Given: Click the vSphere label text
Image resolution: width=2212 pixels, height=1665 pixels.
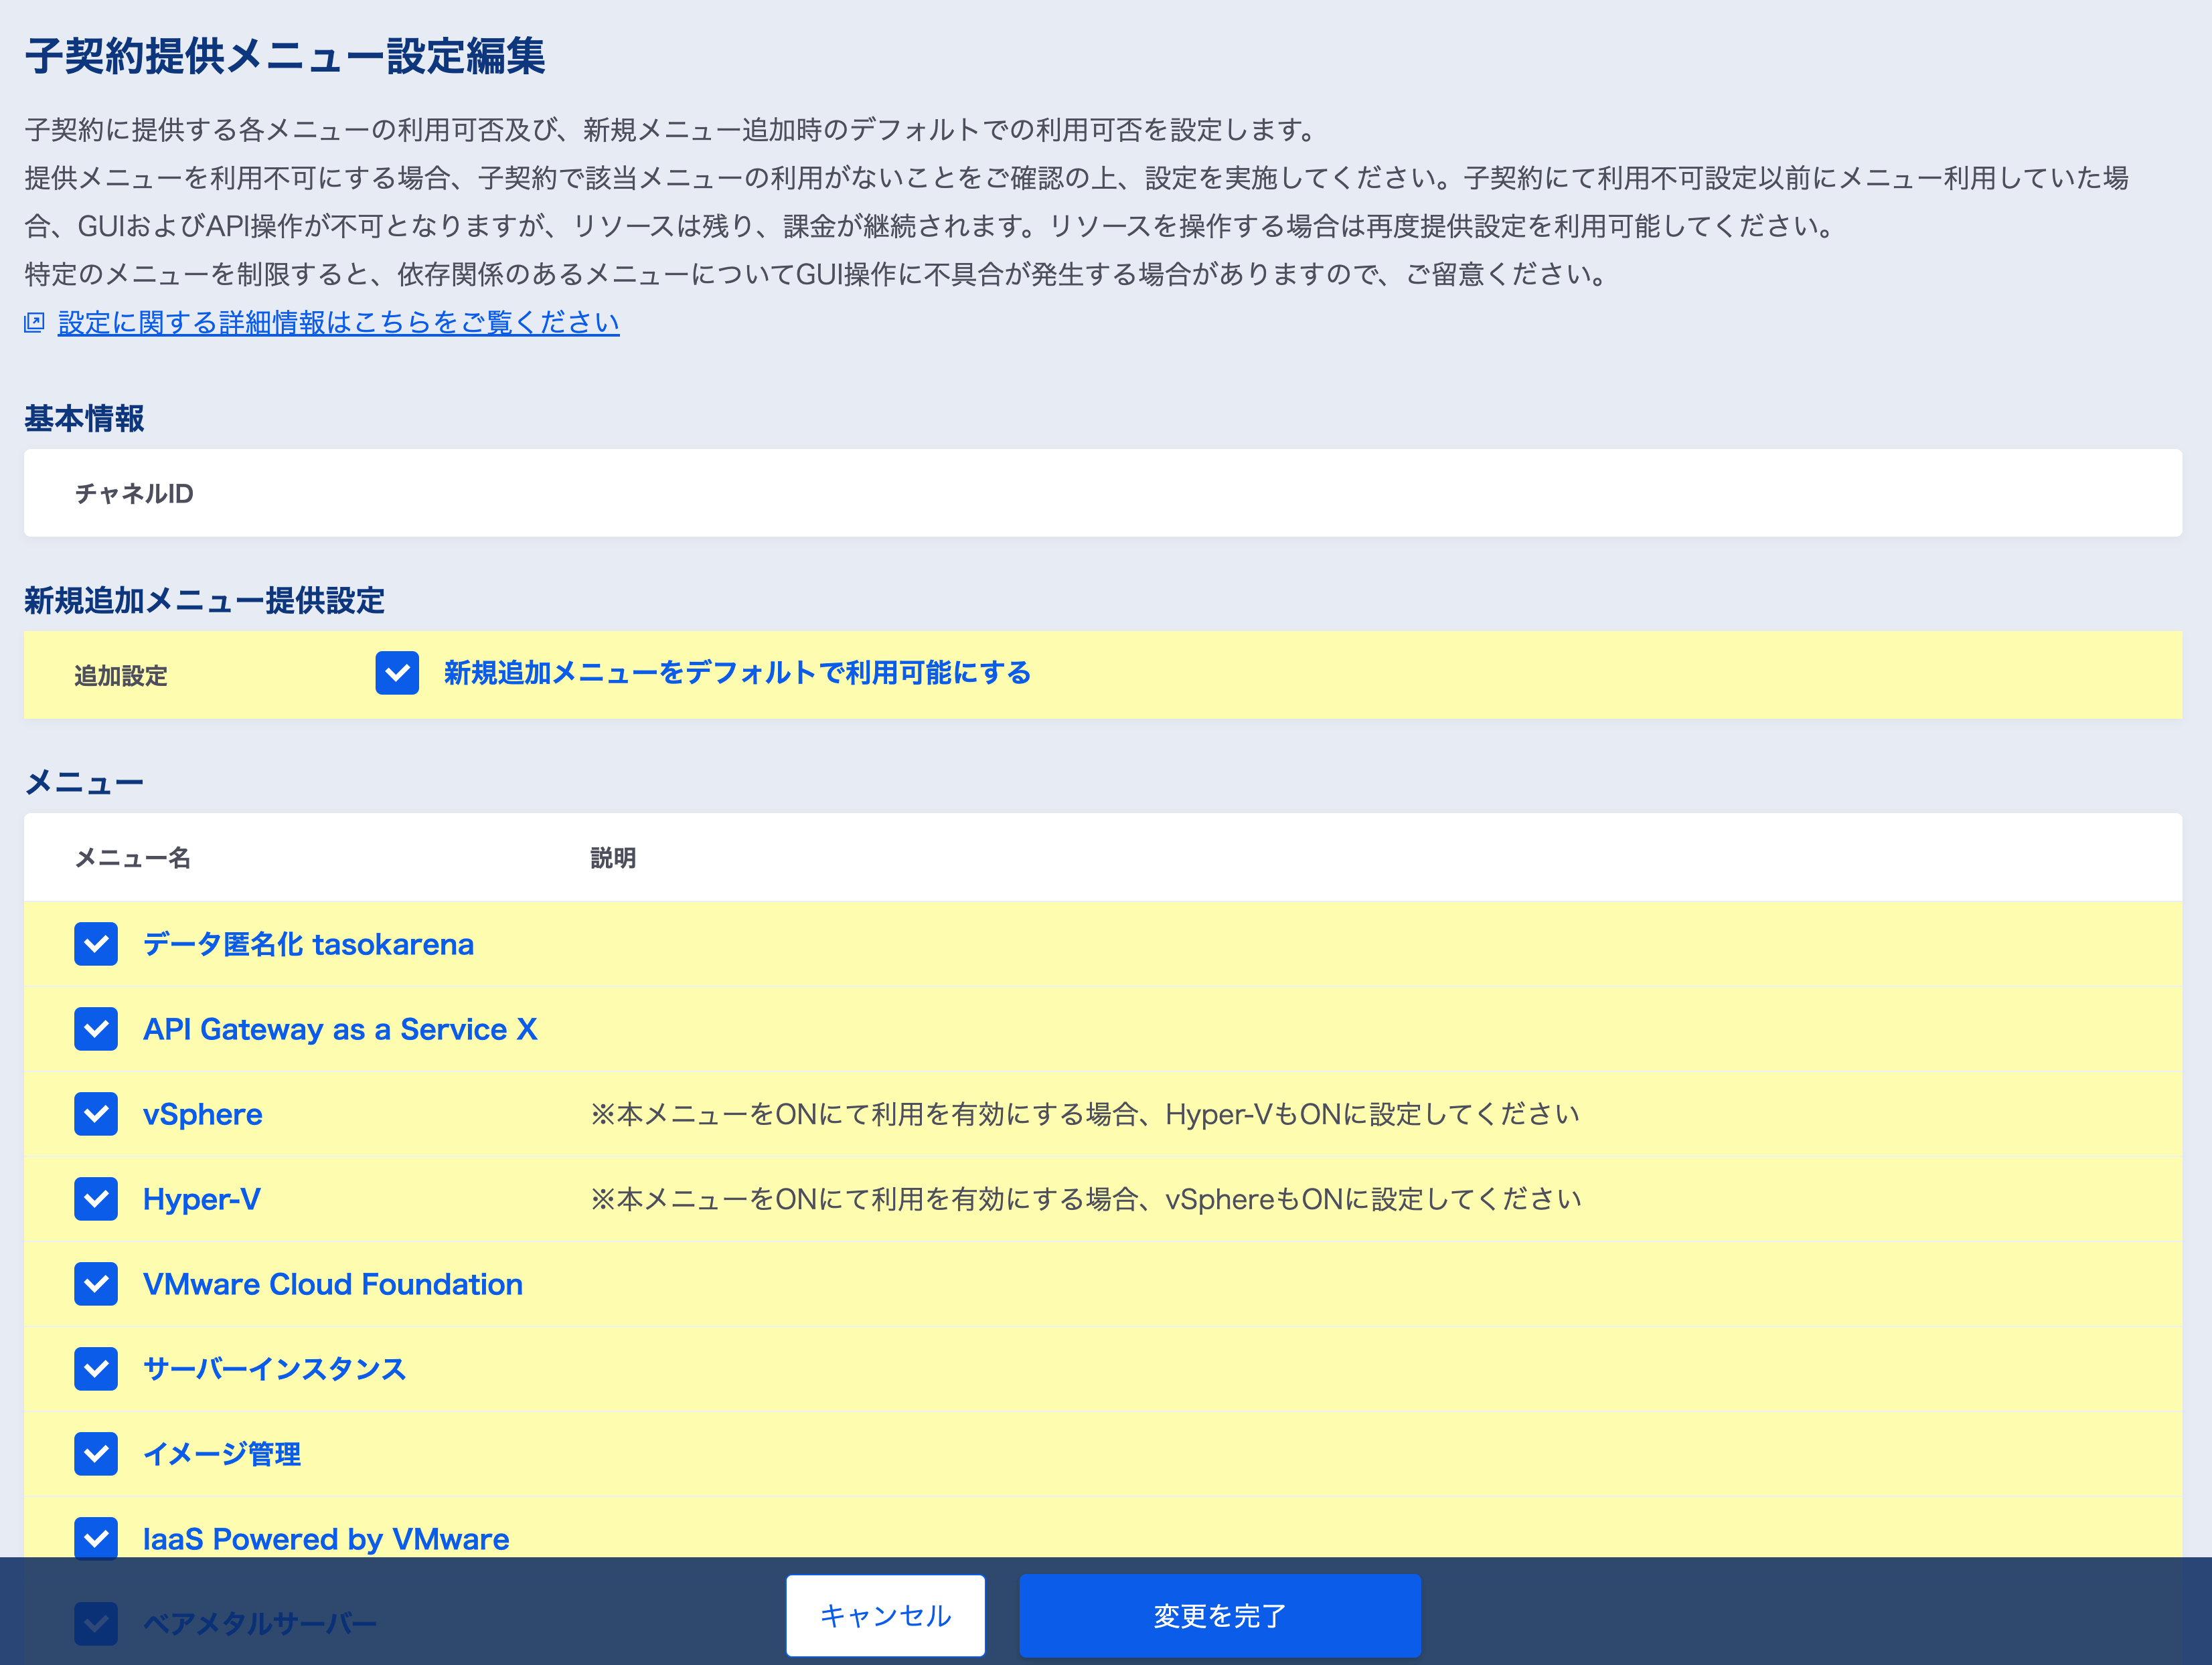Looking at the screenshot, I should 203,1114.
